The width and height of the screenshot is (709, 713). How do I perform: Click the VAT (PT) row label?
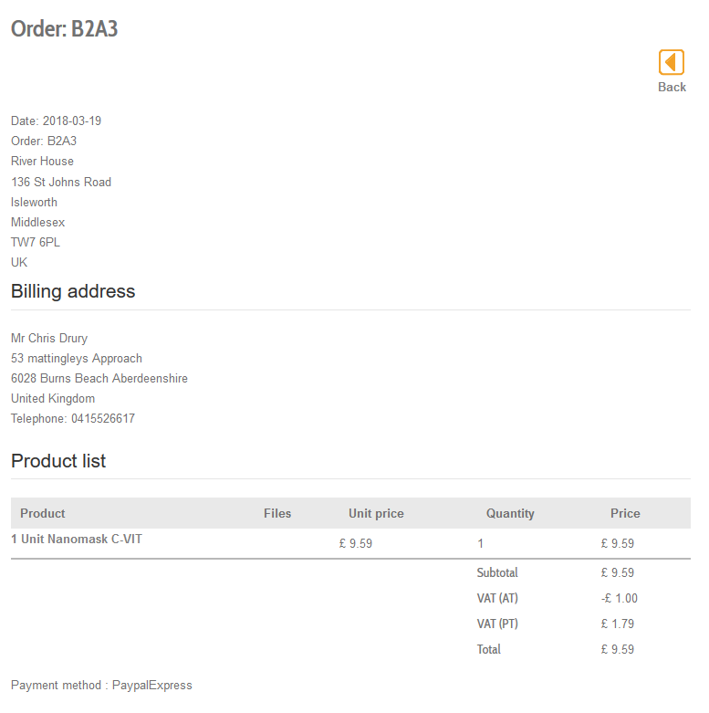tap(496, 624)
